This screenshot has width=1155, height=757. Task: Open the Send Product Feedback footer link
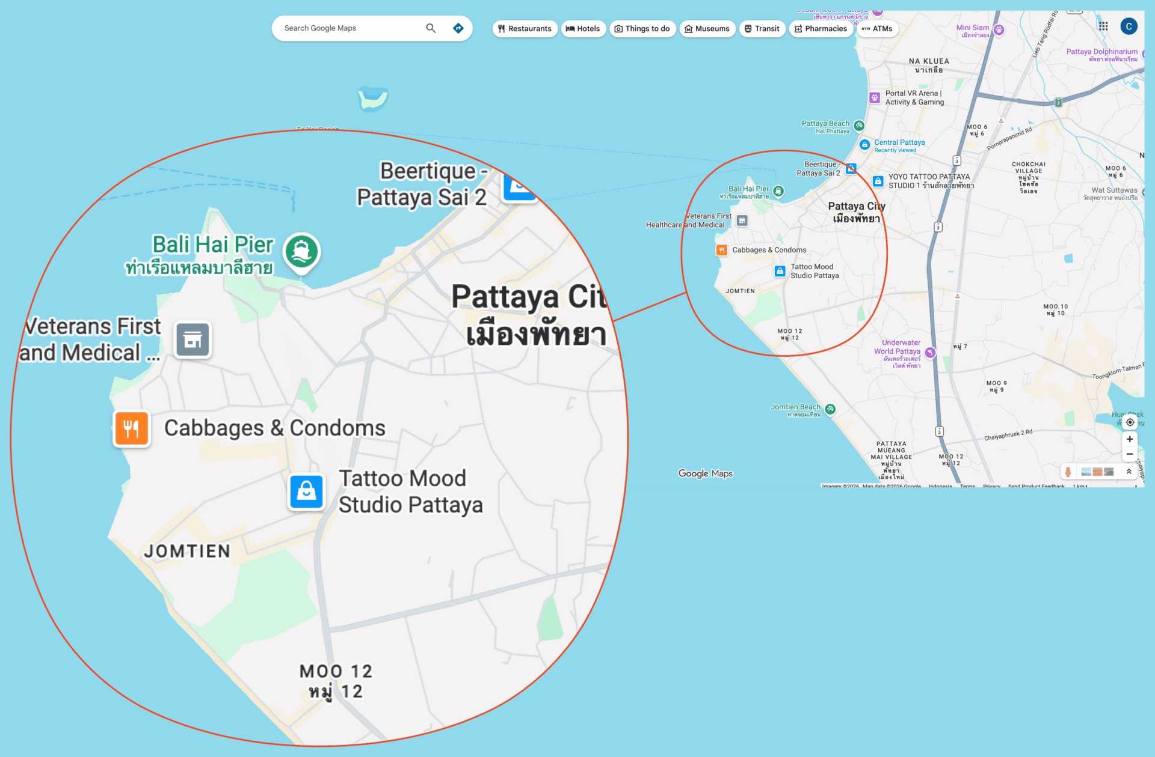[1036, 485]
